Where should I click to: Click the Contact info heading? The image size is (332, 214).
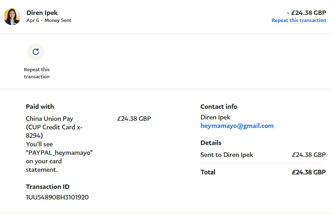click(x=219, y=107)
